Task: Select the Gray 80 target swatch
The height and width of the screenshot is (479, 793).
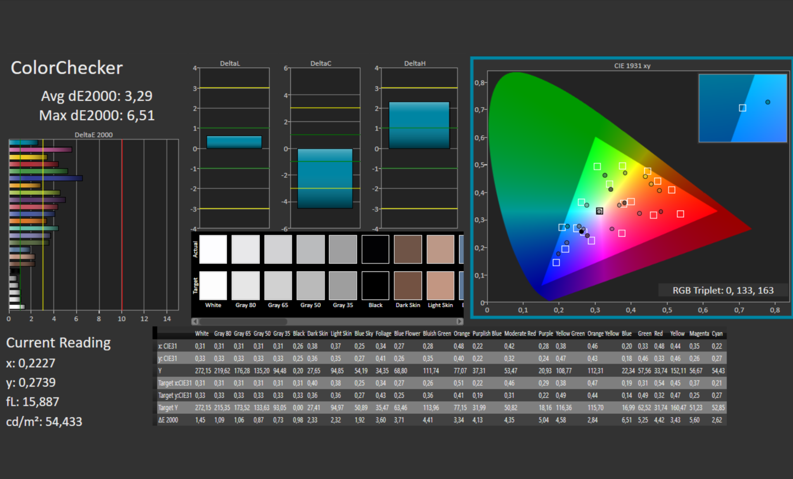Action: pyautogui.click(x=245, y=285)
